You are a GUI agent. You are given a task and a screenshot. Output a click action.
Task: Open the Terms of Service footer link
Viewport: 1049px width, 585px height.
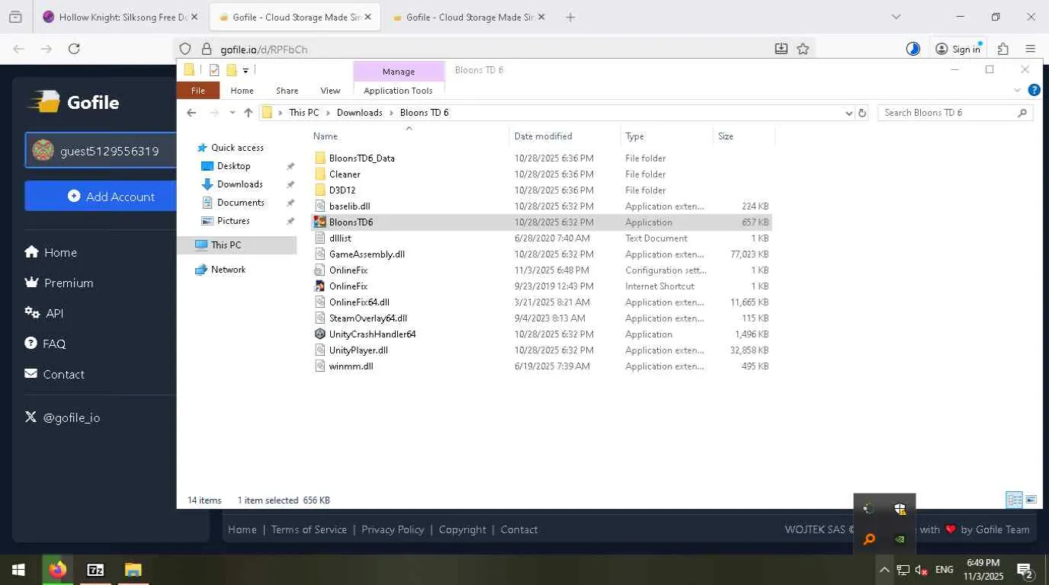click(309, 529)
